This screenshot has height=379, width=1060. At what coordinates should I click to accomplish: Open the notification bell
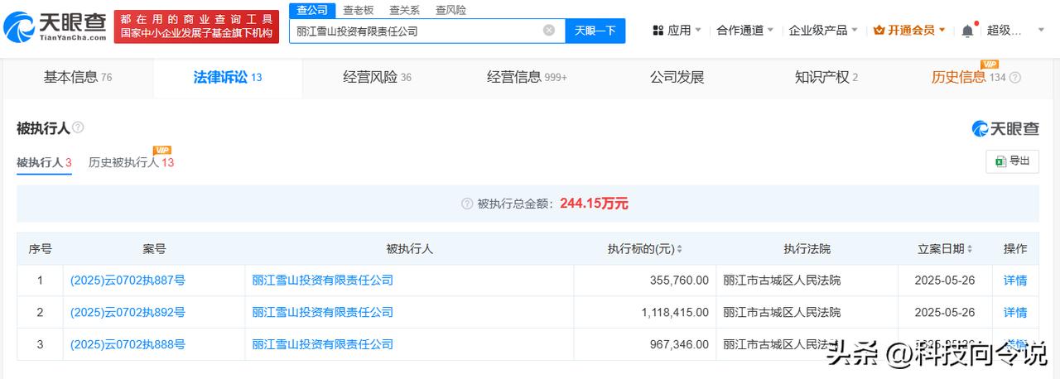967,31
